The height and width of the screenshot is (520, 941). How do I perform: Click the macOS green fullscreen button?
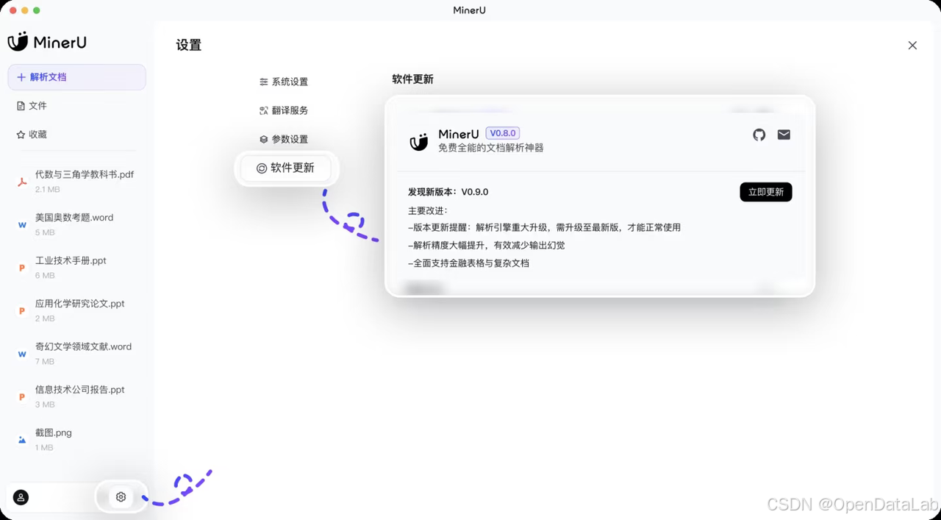coord(37,10)
